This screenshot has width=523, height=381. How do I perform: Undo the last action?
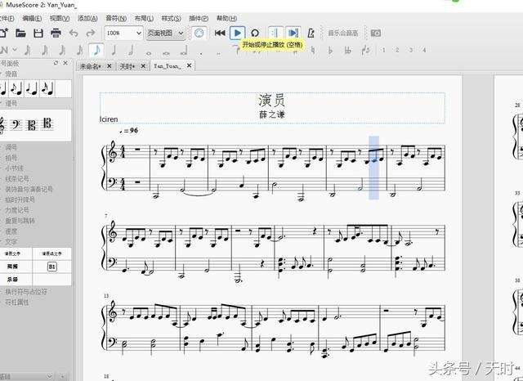(x=74, y=33)
